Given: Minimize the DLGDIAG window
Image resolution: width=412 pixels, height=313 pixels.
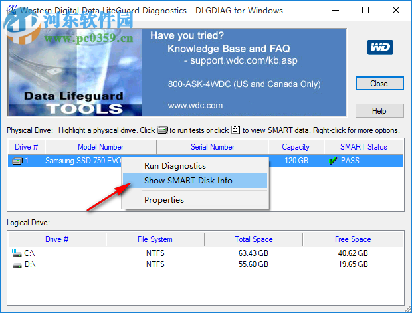Looking at the screenshot, I should pyautogui.click(x=336, y=10).
